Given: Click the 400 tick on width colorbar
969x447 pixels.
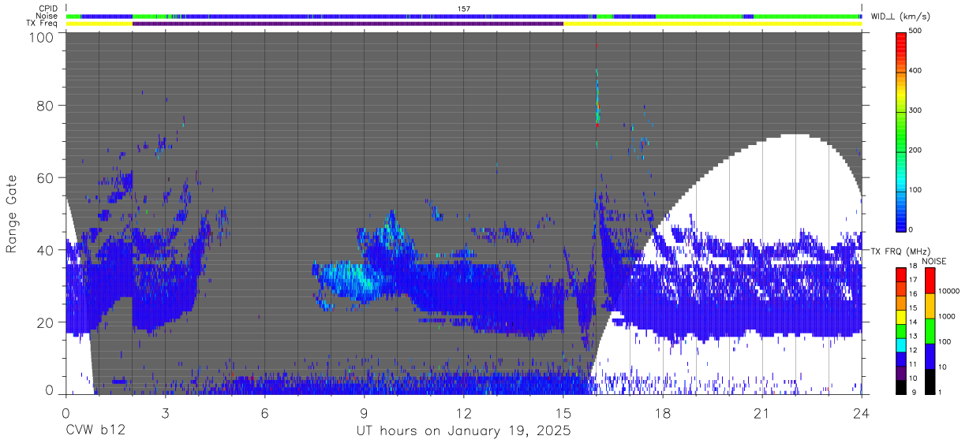Looking at the screenshot, I should [x=915, y=71].
